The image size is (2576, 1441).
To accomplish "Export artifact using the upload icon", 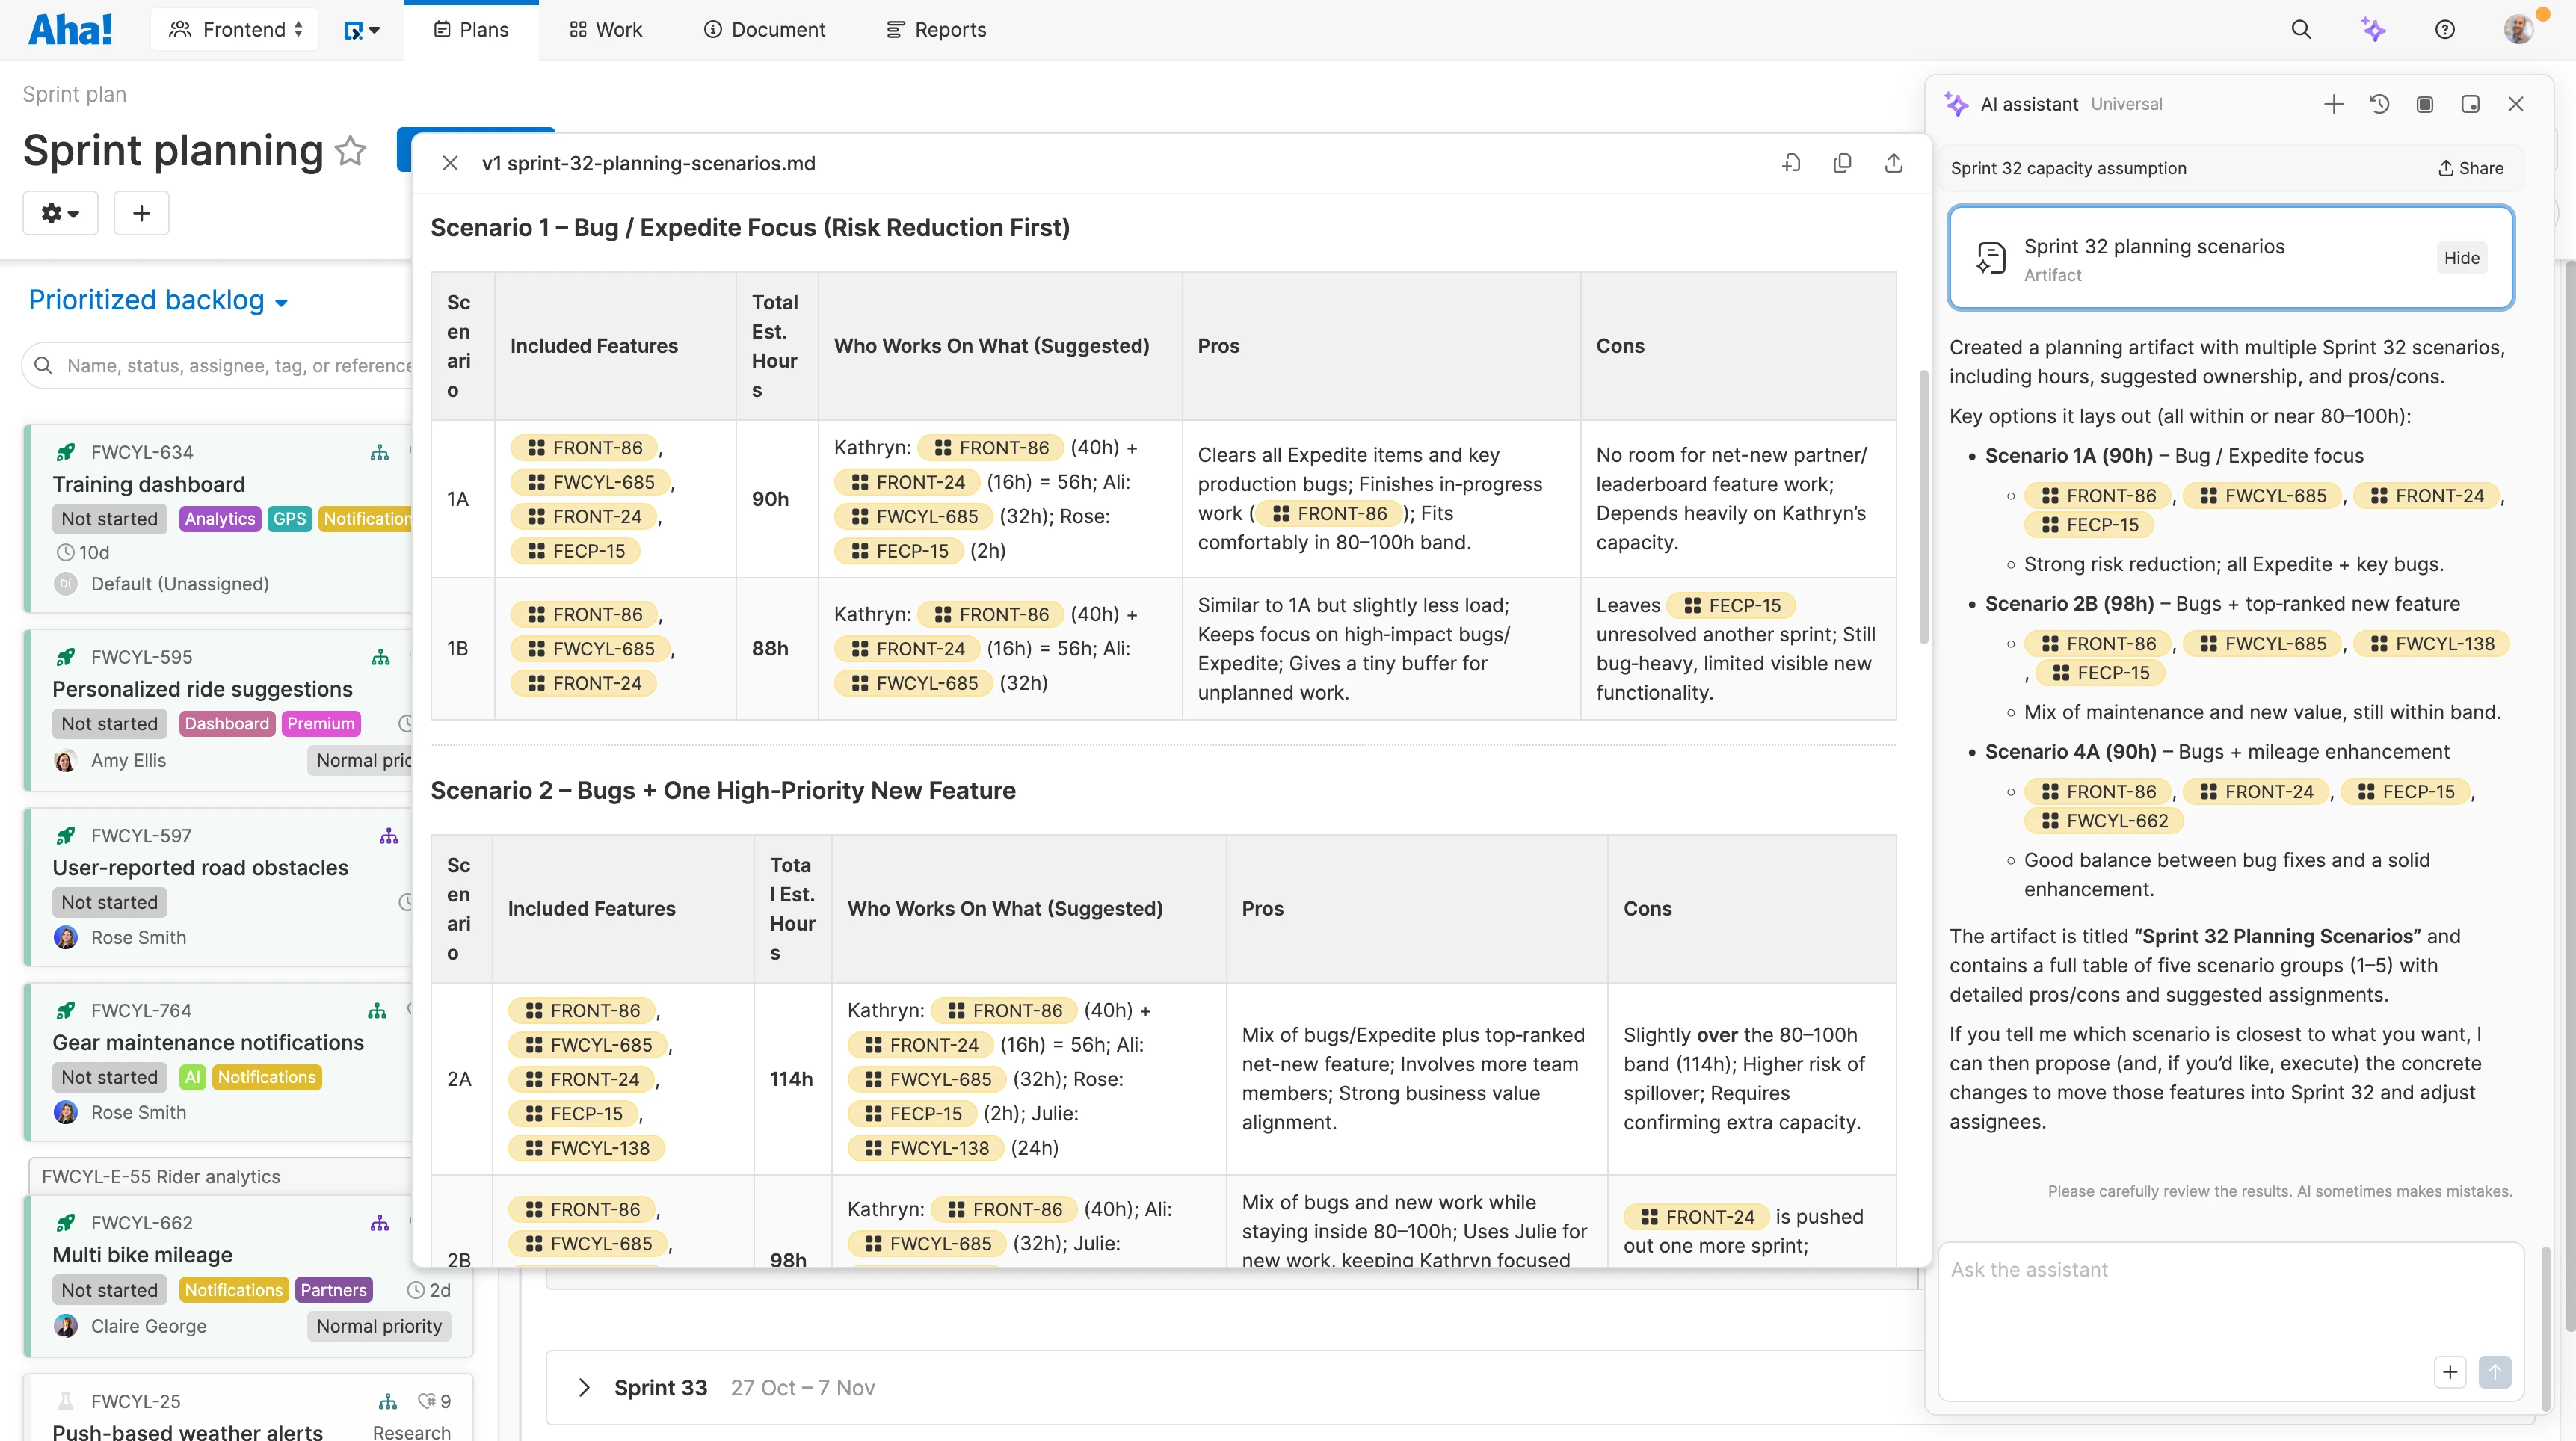I will pyautogui.click(x=1893, y=163).
